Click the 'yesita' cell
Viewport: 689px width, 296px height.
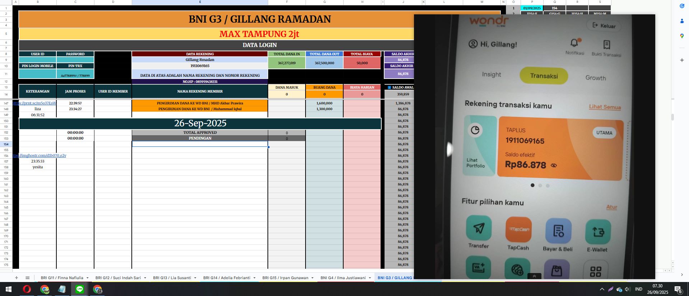point(38,167)
